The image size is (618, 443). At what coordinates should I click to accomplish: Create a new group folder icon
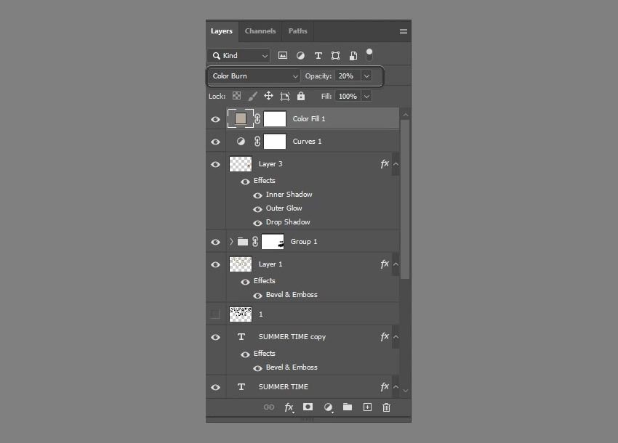(348, 407)
